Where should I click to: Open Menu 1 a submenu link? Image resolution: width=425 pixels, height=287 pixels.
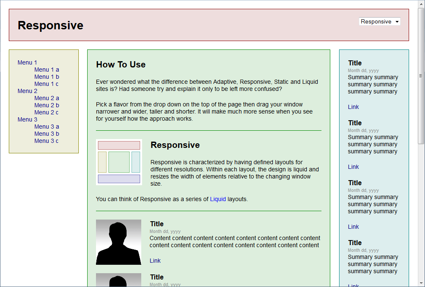click(47, 70)
